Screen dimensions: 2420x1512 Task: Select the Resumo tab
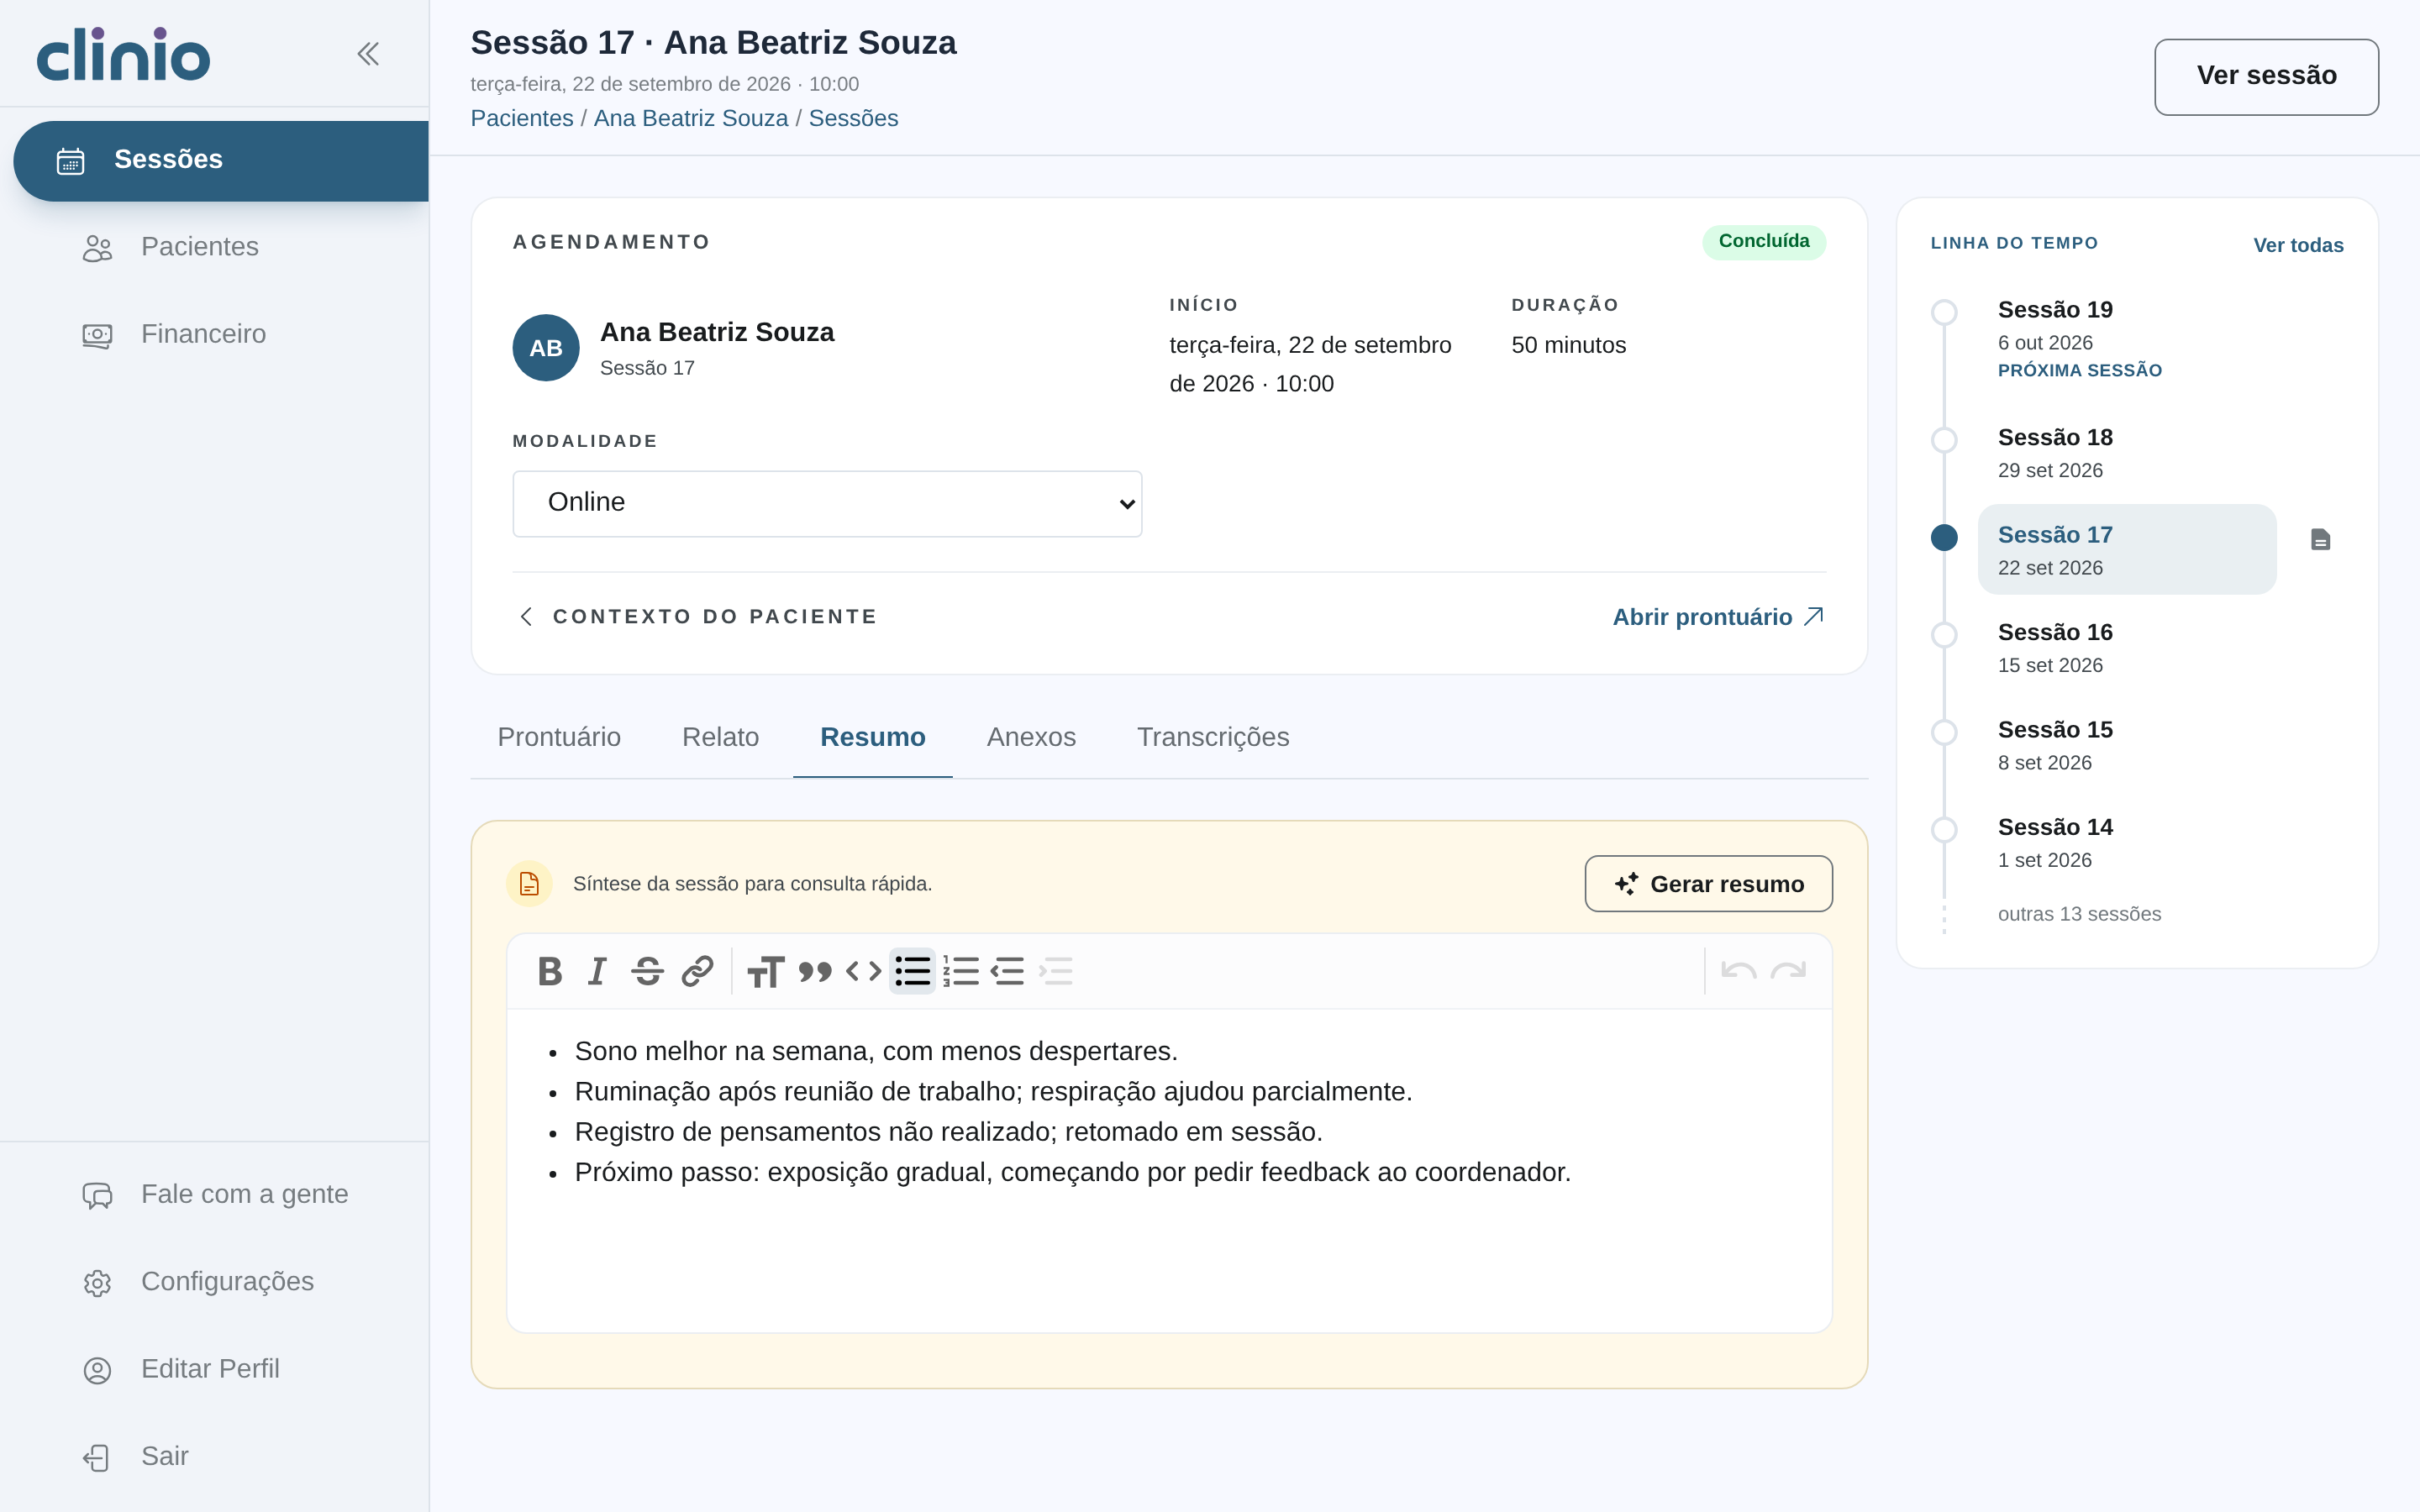click(873, 737)
